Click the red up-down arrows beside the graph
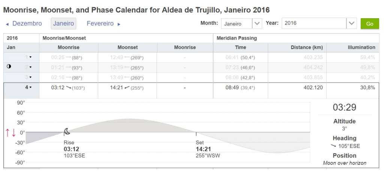 click(10, 133)
